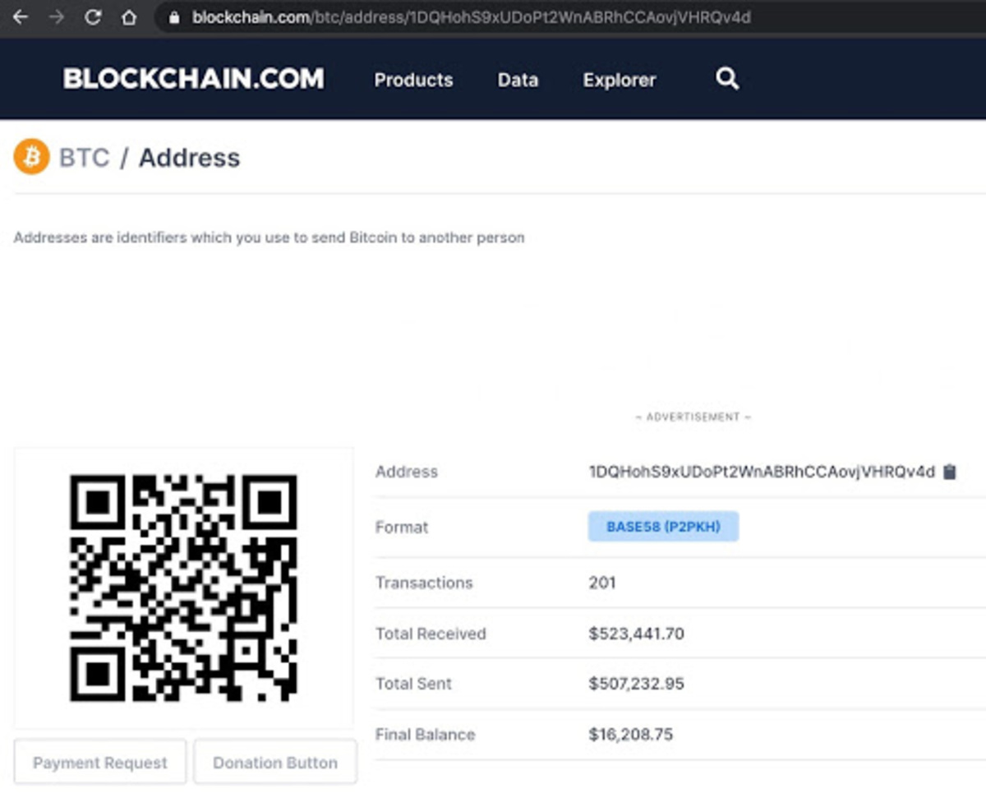This screenshot has width=986, height=807.
Task: Click the Final Balance value $16,208.75
Action: [x=630, y=735]
